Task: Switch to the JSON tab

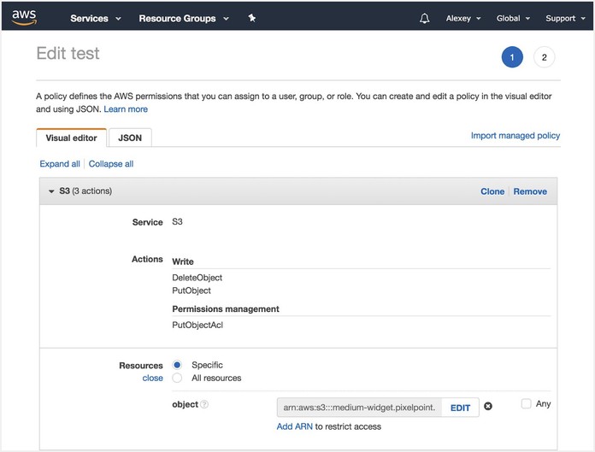Action: (130, 138)
